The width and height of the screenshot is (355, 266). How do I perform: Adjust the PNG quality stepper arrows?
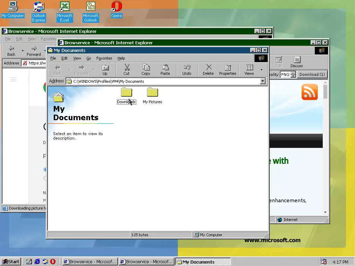293,74
